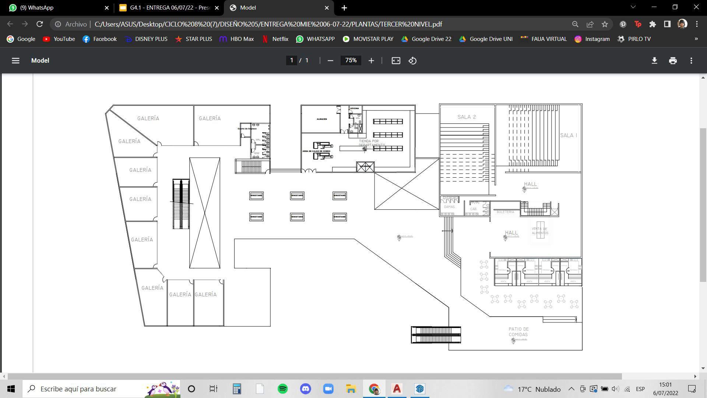Toggle the Chrome side panel
Image resolution: width=707 pixels, height=398 pixels.
667,24
